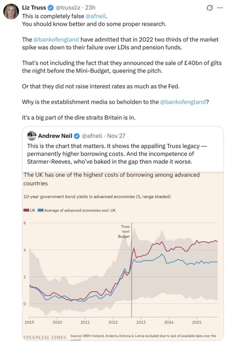Image resolution: width=226 pixels, height=344 pixels.
Task: Click the blue advanced economies average swatch
Action: [x=41, y=210]
